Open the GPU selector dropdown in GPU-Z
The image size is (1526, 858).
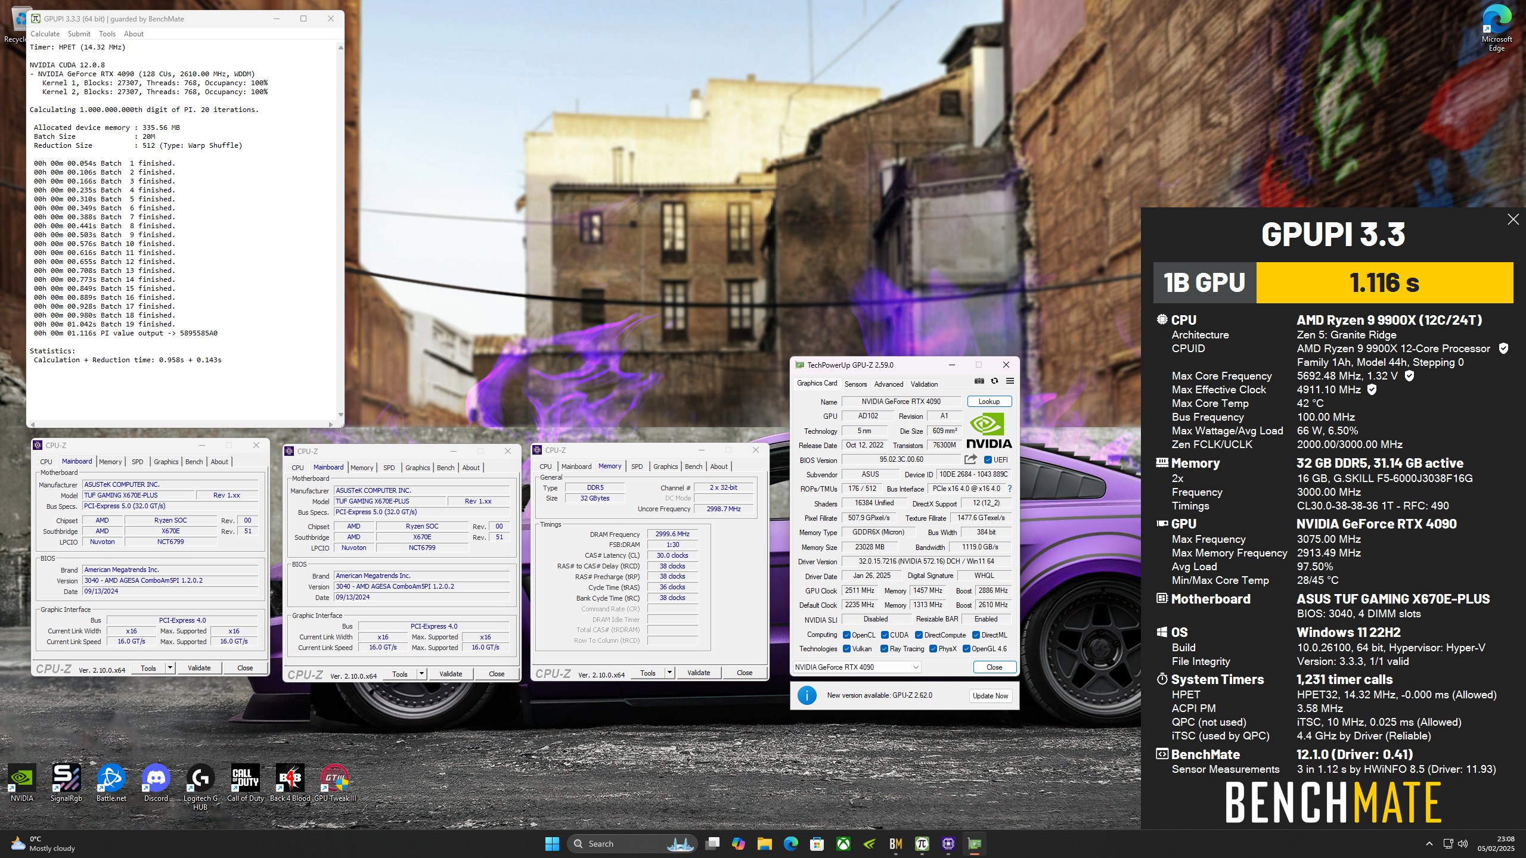tap(857, 667)
